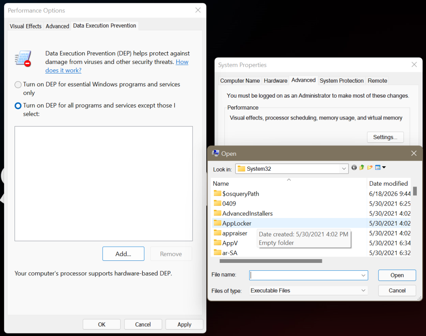
Task: Select the '$osqueryPath' folder name
Action: pyautogui.click(x=240, y=194)
